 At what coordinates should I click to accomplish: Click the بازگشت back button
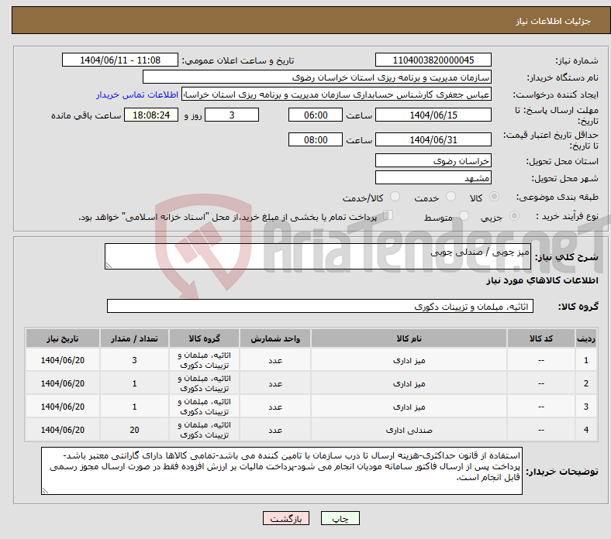(x=286, y=518)
